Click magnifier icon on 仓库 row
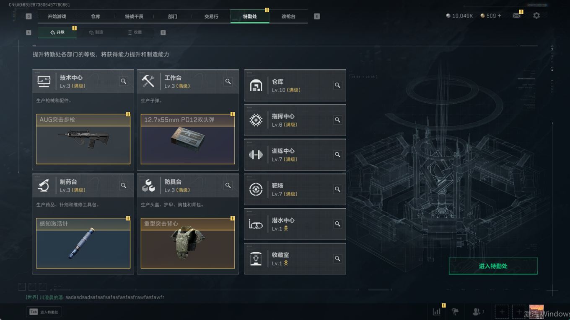This screenshot has height=320, width=570. (x=337, y=85)
